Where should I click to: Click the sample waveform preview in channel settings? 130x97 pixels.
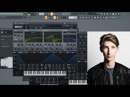pyautogui.click(x=6, y=63)
